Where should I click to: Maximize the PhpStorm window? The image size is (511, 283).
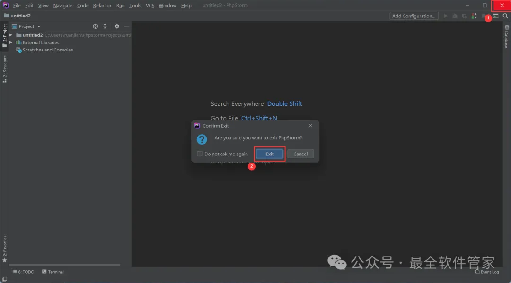click(485, 5)
